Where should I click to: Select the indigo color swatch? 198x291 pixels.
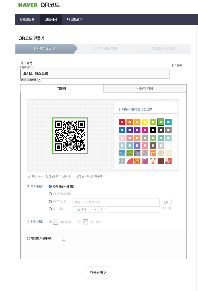coord(130,130)
